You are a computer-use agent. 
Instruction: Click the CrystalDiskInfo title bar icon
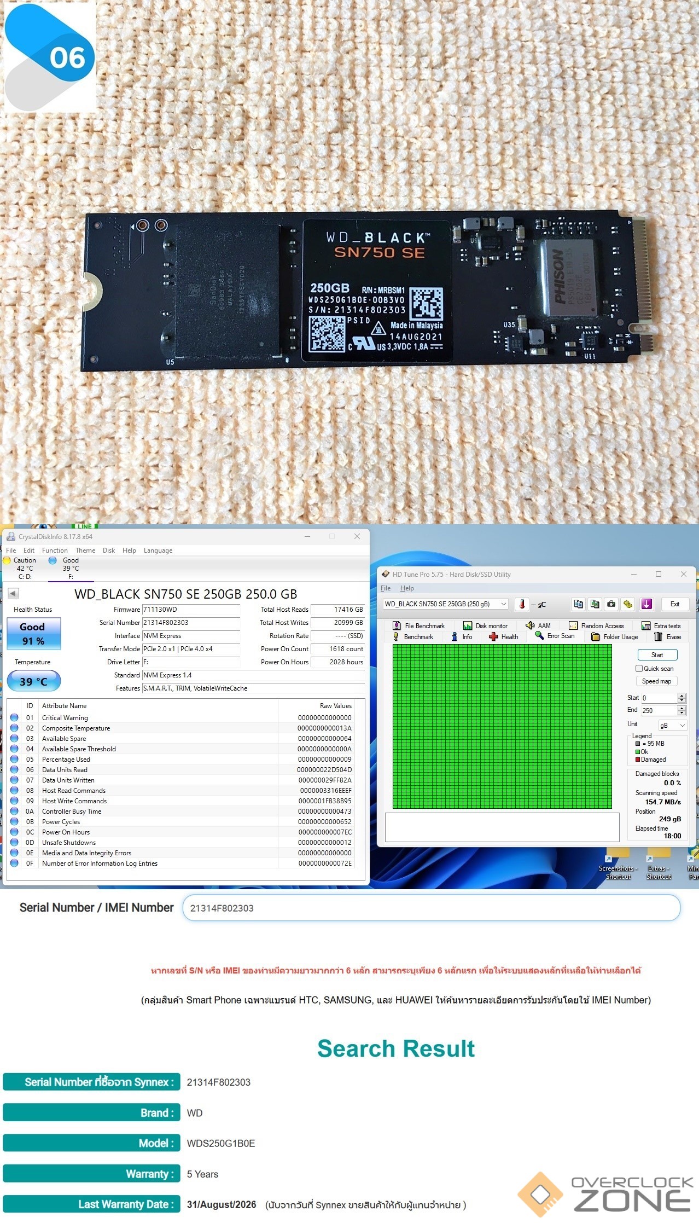(10, 536)
